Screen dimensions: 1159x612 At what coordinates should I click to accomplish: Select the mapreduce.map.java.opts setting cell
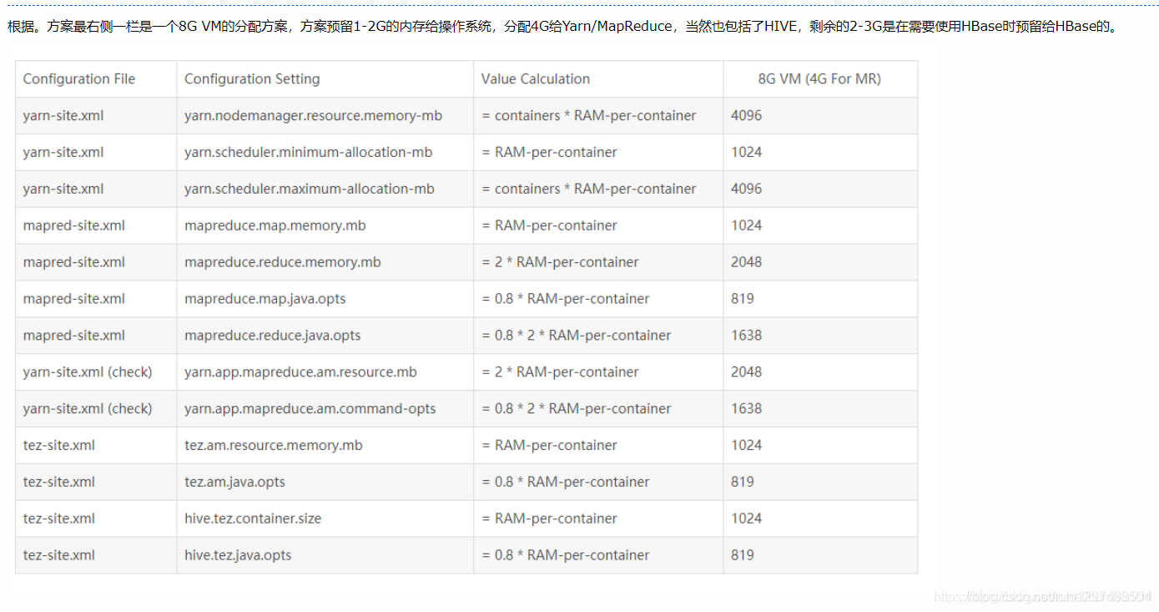click(325, 299)
